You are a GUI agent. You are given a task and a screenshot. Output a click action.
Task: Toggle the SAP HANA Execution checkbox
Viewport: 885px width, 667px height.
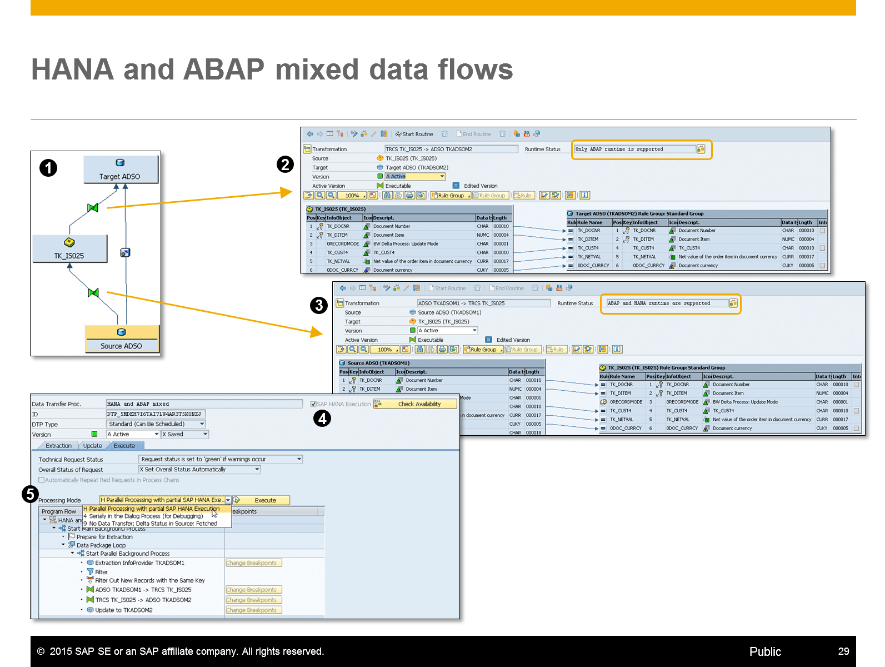[313, 404]
